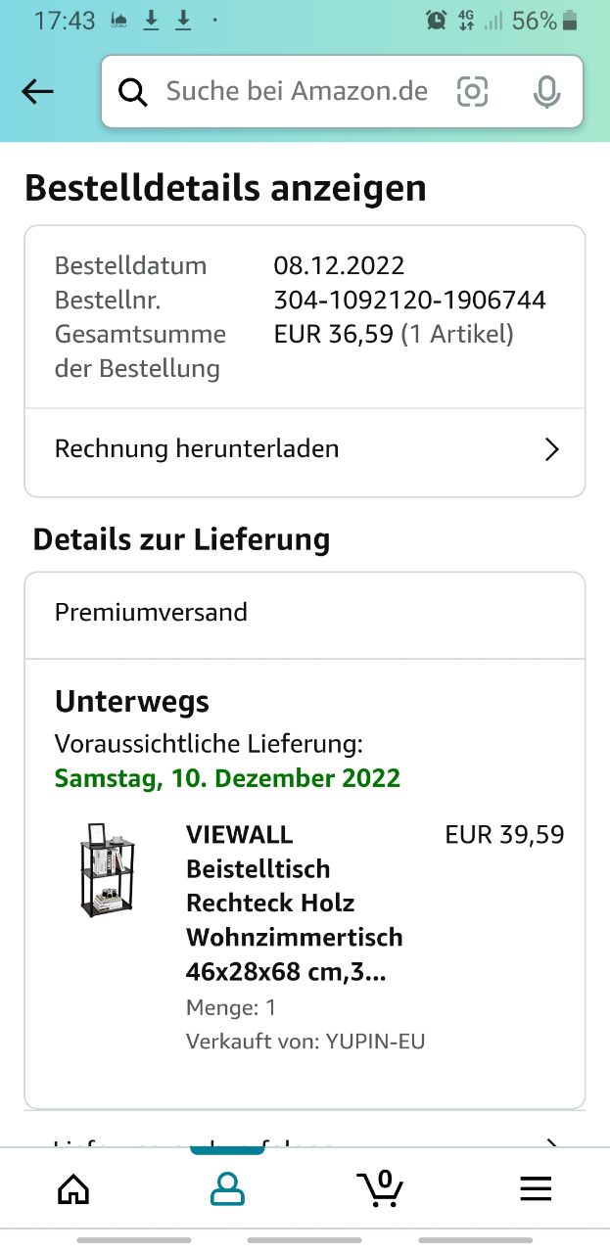Image resolution: width=610 pixels, height=1253 pixels.
Task: Expand Rechnung herunterladen chevron
Action: pos(552,449)
